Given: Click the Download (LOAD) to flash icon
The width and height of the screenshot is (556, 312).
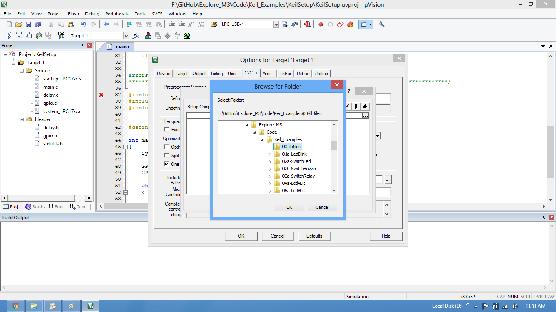Looking at the screenshot, I should [x=61, y=36].
